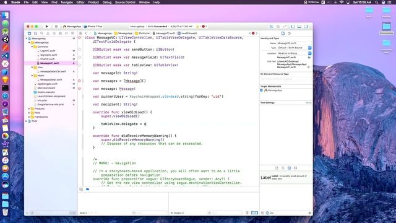
Task: Expand the Frameworks group
Action: pyautogui.click(x=29, y=117)
